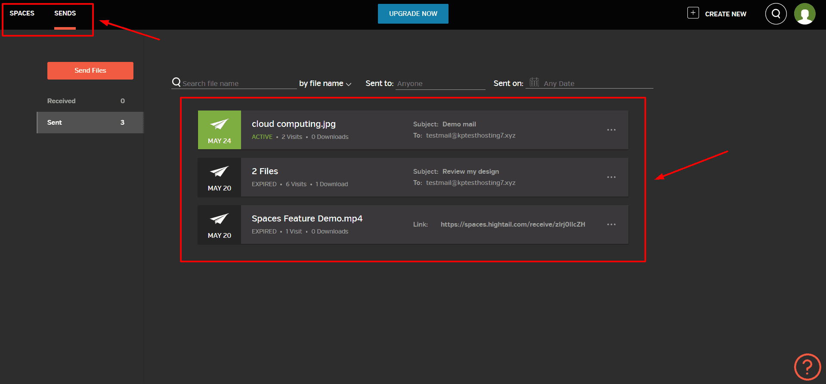Click the Upgrade Now button

tap(413, 14)
